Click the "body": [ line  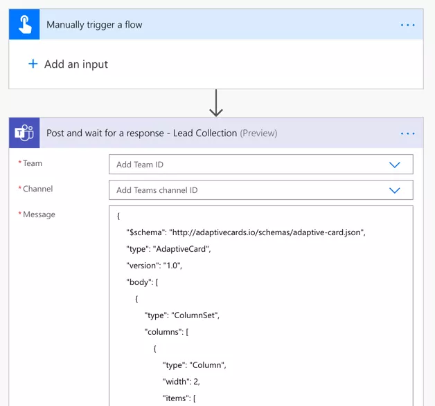click(x=142, y=282)
